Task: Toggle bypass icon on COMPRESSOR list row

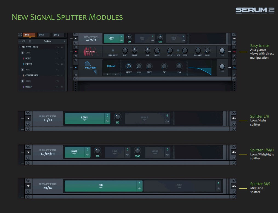Action: (57, 75)
